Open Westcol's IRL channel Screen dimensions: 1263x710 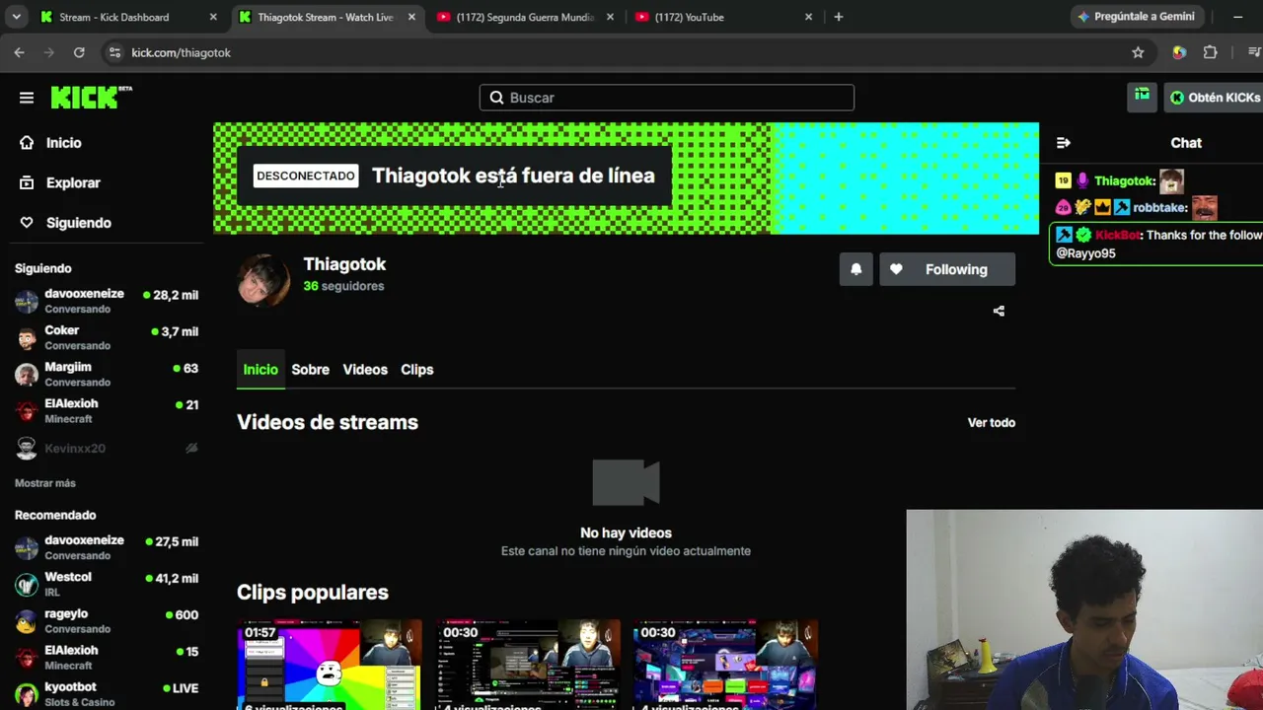click(x=106, y=584)
